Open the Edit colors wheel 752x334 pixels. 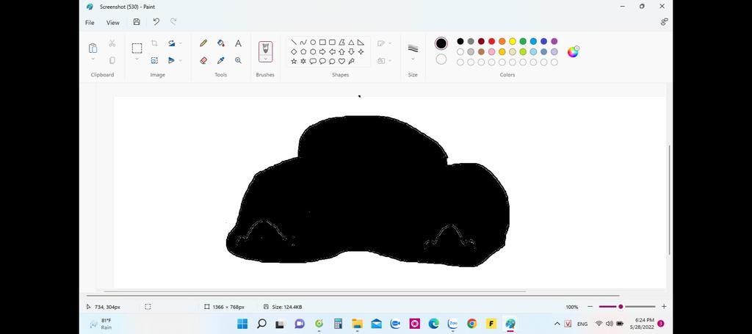(573, 52)
